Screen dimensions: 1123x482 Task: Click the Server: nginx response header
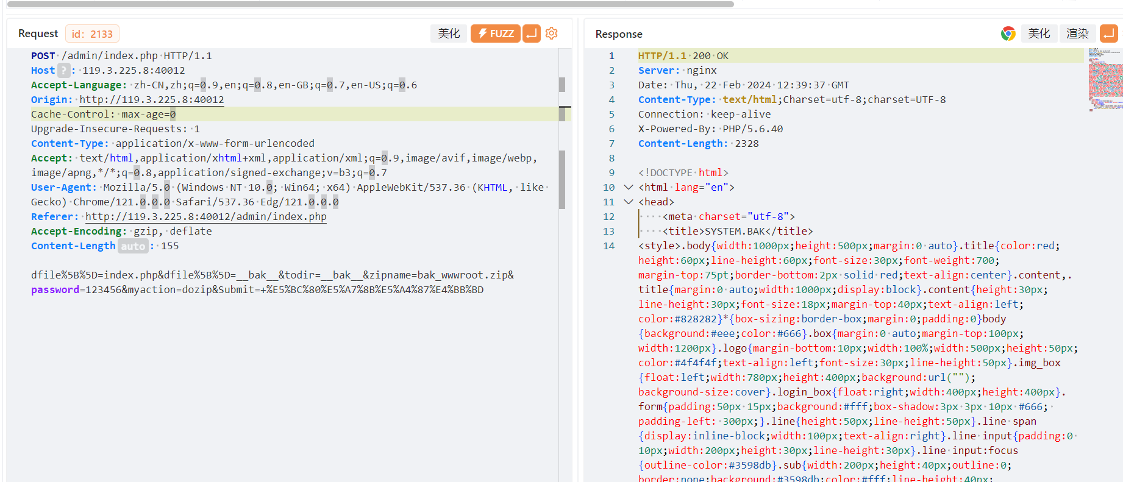(x=677, y=70)
